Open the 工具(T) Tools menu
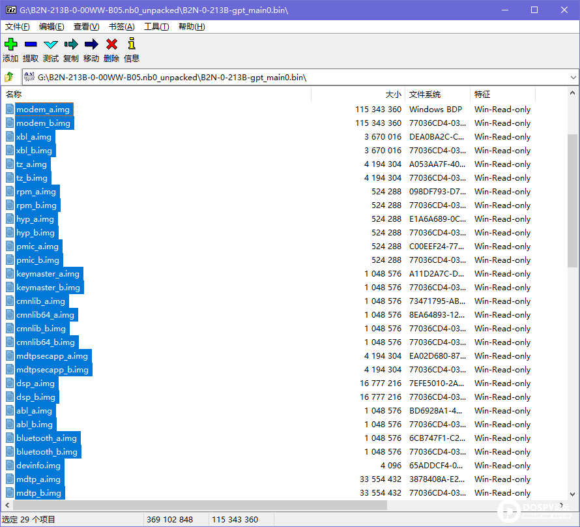580x527 pixels. (156, 27)
